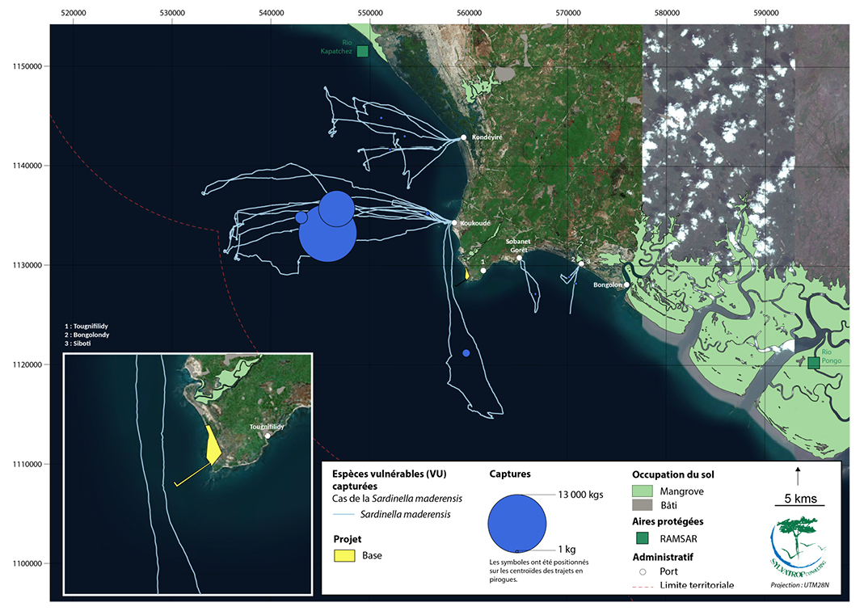Select the Rio Pongo RAMSAR square marker
The width and height of the screenshot is (864, 611).
(813, 362)
